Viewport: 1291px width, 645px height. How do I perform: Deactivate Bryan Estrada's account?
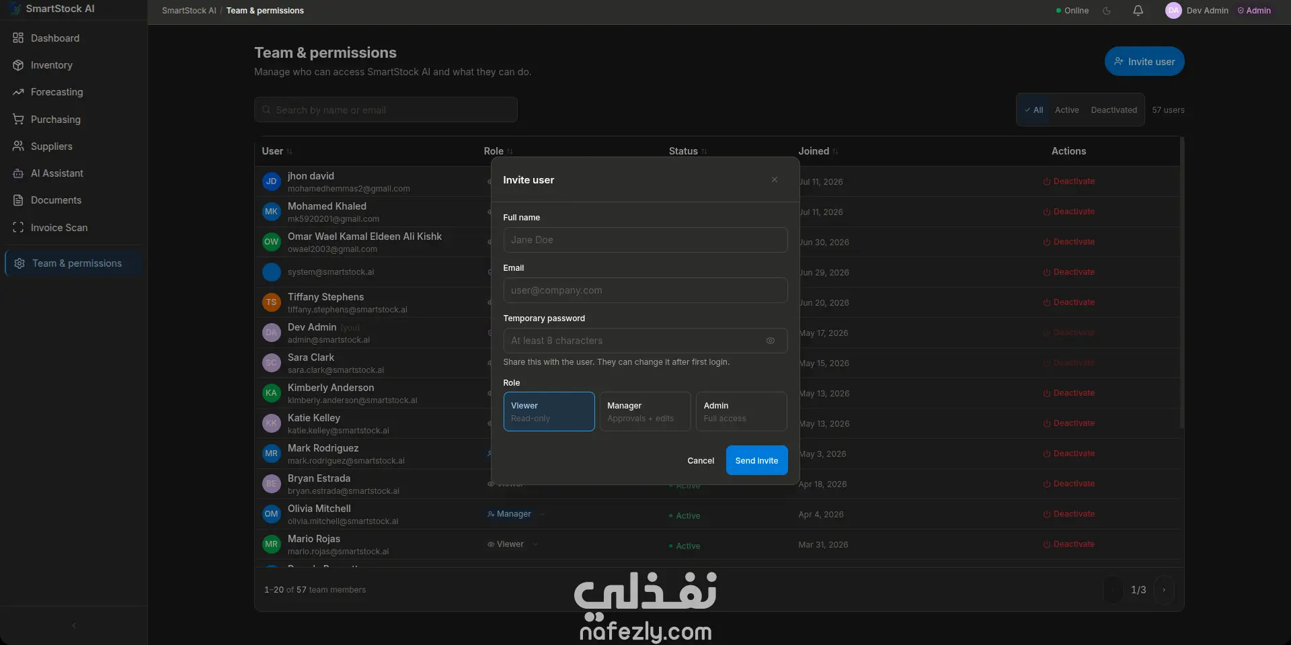1069,484
